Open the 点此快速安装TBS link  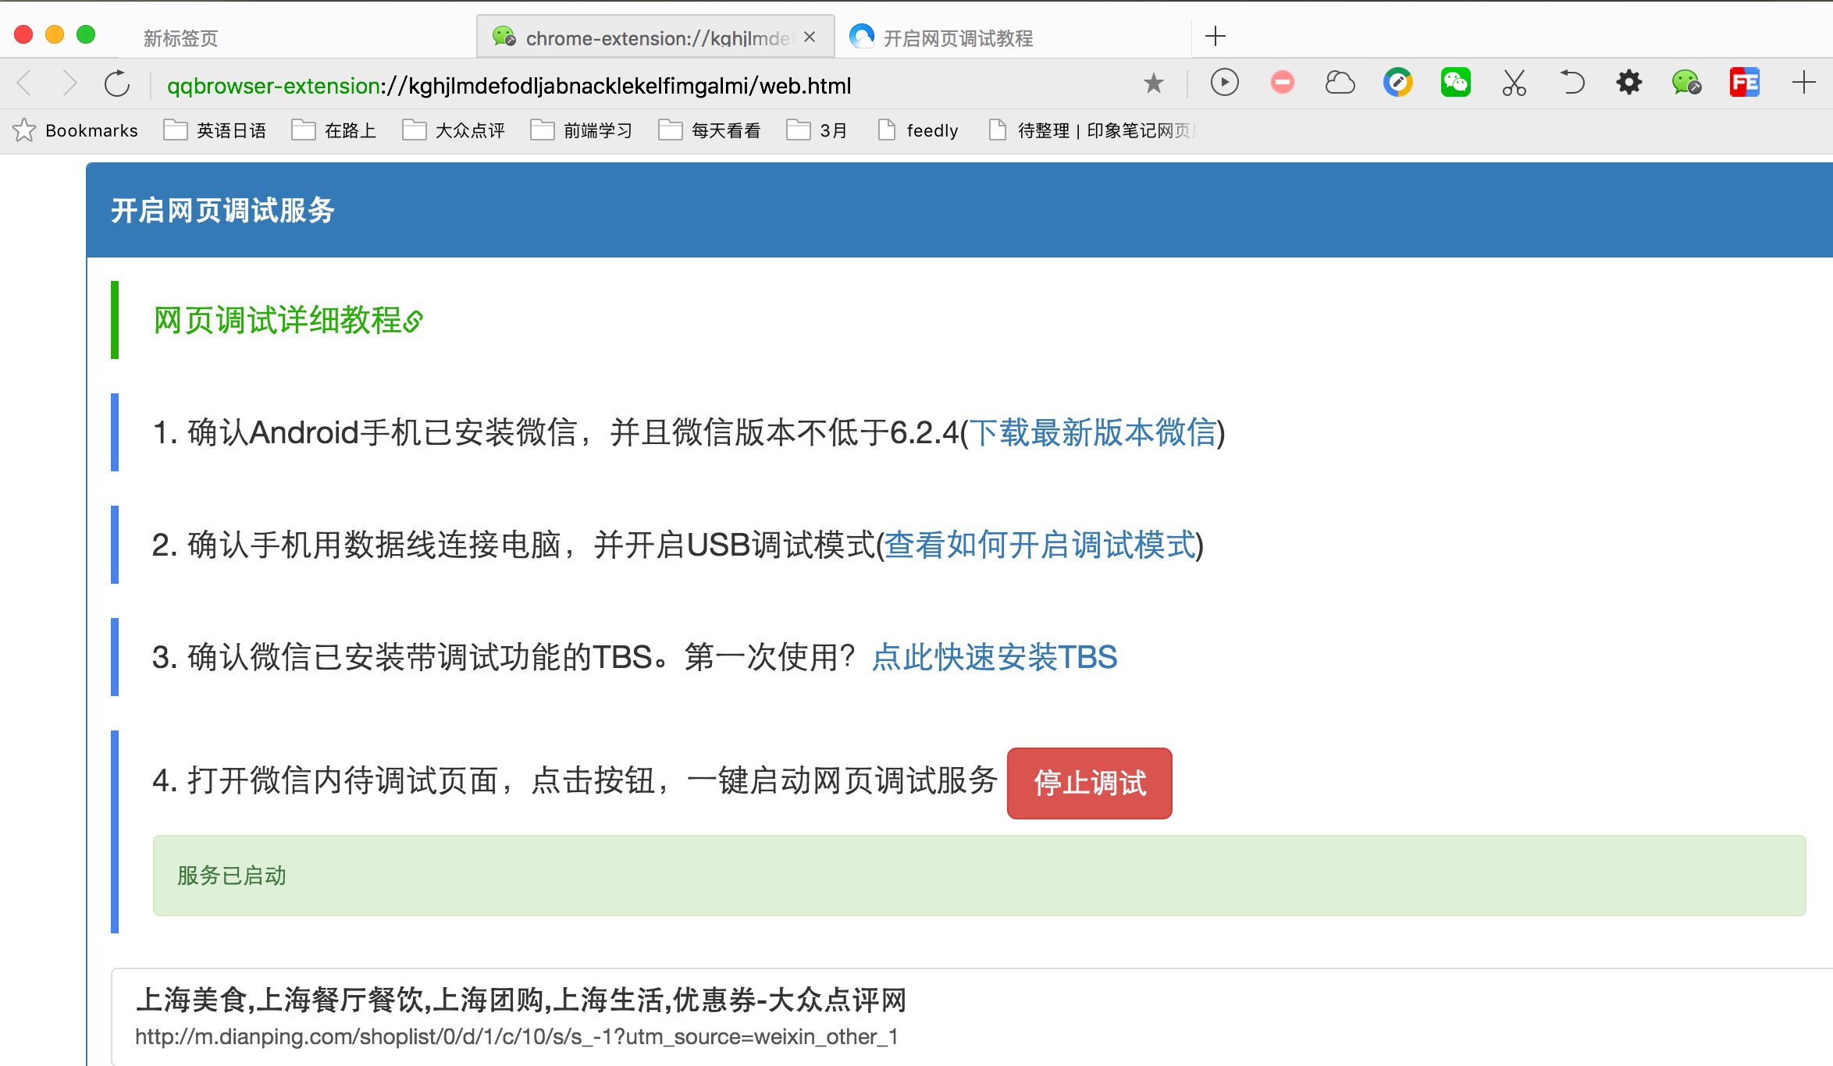click(x=995, y=657)
